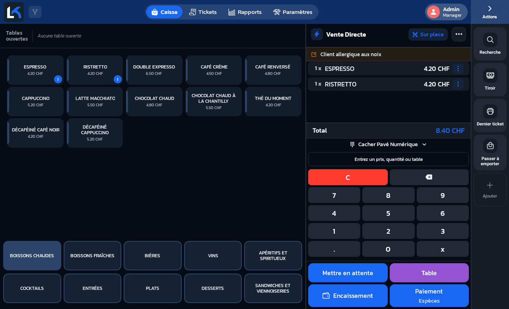
Task: Collapse the Cacher Pavé Numérique keypad
Action: (388, 144)
